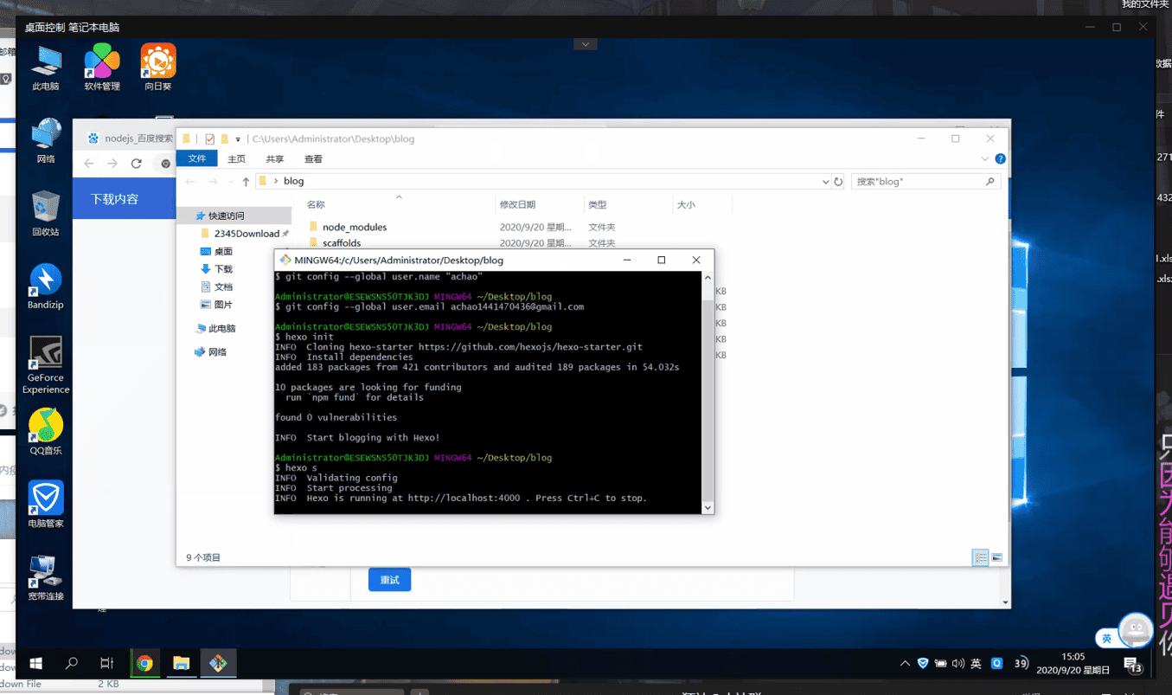Open Chrome from the taskbar

point(144,664)
